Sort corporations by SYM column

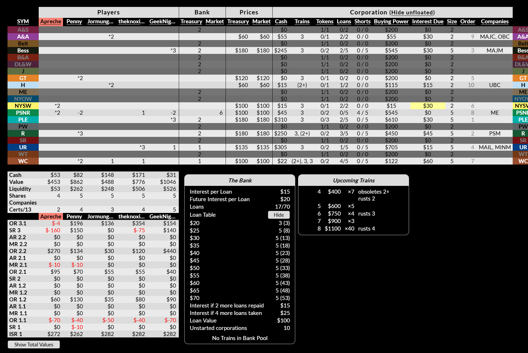pos(23,22)
